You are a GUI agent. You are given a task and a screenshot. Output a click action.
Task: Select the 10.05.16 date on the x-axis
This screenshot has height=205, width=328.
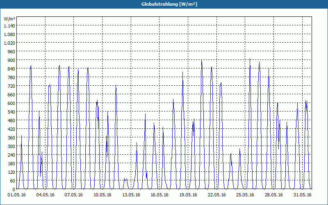[x=102, y=195]
